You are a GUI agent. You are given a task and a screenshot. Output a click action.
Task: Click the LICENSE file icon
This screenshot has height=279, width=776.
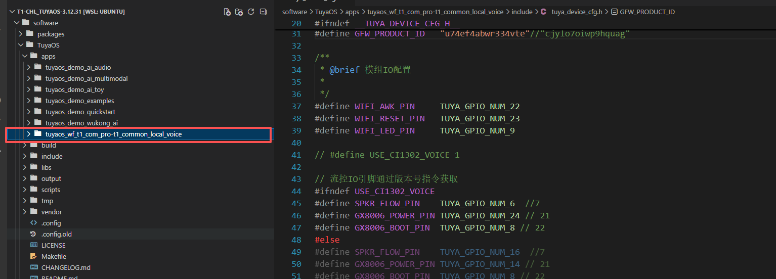34,245
